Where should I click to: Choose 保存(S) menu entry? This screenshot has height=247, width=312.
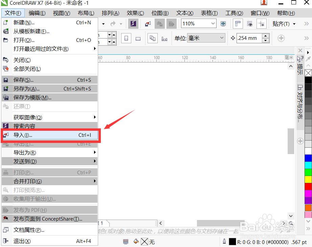click(x=49, y=80)
